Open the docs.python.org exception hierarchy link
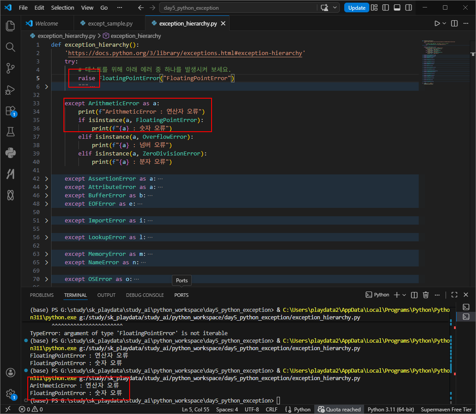The height and width of the screenshot is (414, 476). point(185,53)
